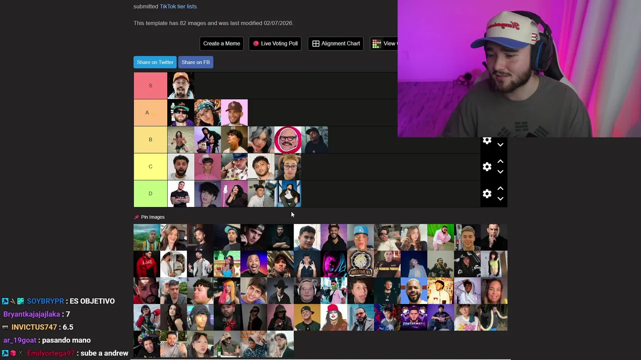Click the Create a Meme button
The height and width of the screenshot is (360, 641).
[x=222, y=43]
